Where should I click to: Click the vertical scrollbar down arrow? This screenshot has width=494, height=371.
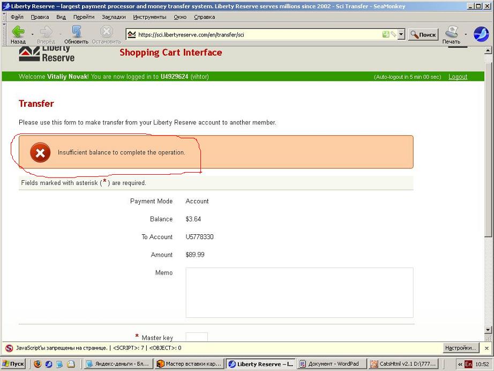click(x=488, y=330)
